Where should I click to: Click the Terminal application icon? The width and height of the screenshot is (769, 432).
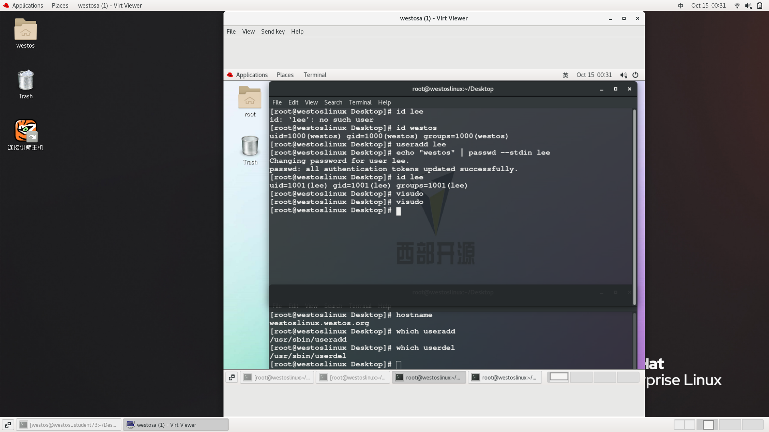click(315, 74)
